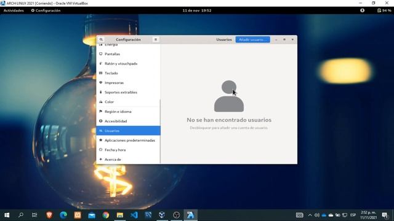394x221 pixels.
Task: Click the Color icon in the sidebar
Action: pos(101,102)
